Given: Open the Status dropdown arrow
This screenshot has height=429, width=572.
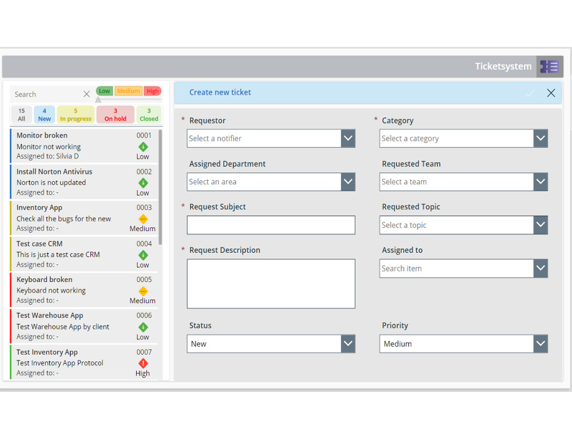Looking at the screenshot, I should [x=348, y=344].
